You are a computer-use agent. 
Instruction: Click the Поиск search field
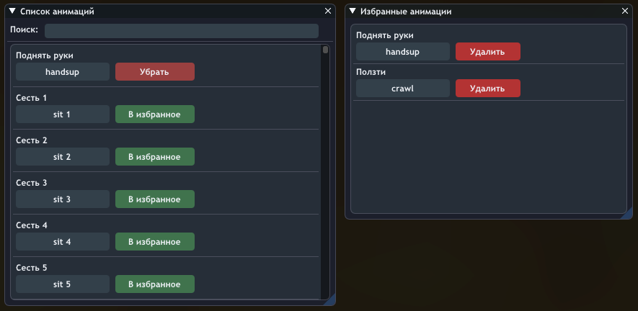(182, 31)
